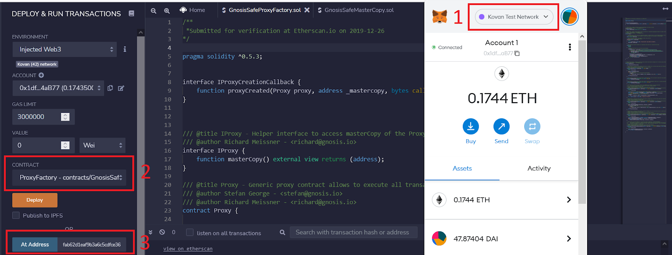This screenshot has height=255, width=672.
Task: Open the Kovan Test Network dropdown
Action: tap(514, 17)
